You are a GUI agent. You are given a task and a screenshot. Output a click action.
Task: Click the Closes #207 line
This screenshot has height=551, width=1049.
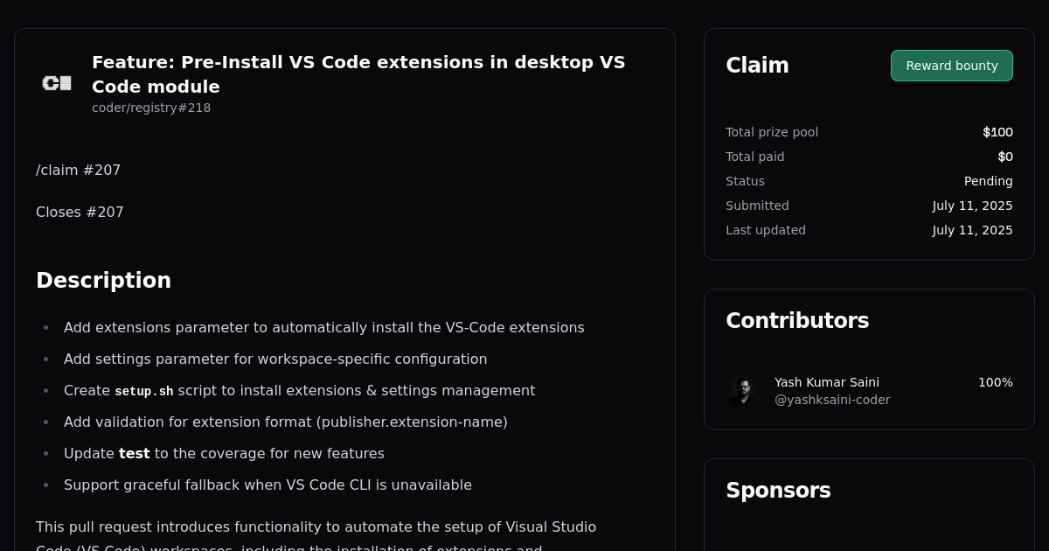coord(80,213)
